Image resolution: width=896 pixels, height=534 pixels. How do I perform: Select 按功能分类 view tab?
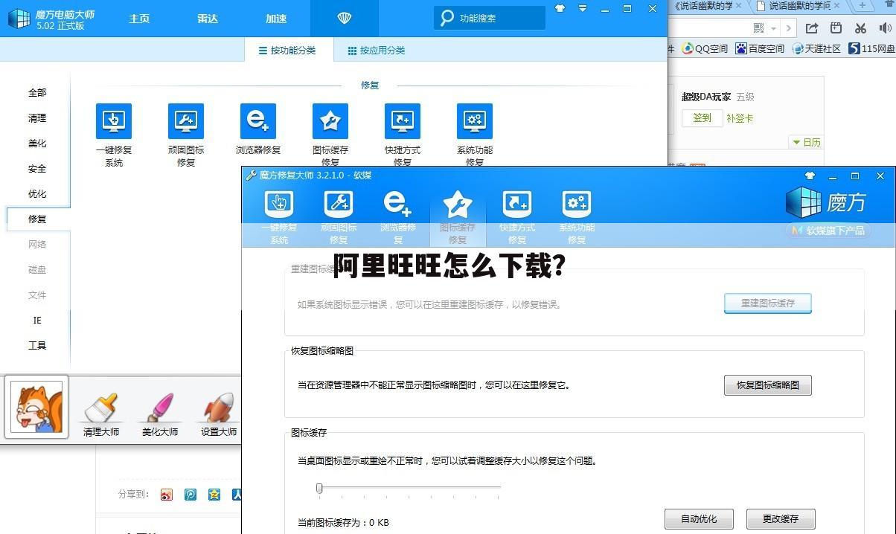pyautogui.click(x=287, y=51)
